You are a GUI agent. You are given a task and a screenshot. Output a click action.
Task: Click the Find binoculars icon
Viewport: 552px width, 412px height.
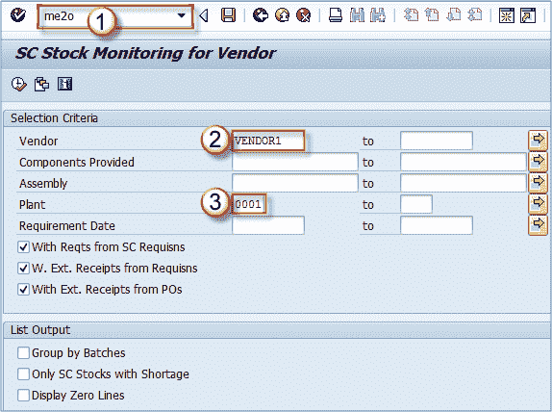click(357, 15)
